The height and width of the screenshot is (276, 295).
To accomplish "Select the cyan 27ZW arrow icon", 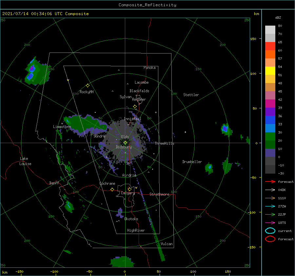I will 270,206.
